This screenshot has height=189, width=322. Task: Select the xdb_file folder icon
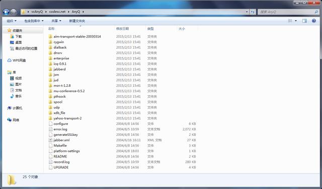[x=50, y=113]
